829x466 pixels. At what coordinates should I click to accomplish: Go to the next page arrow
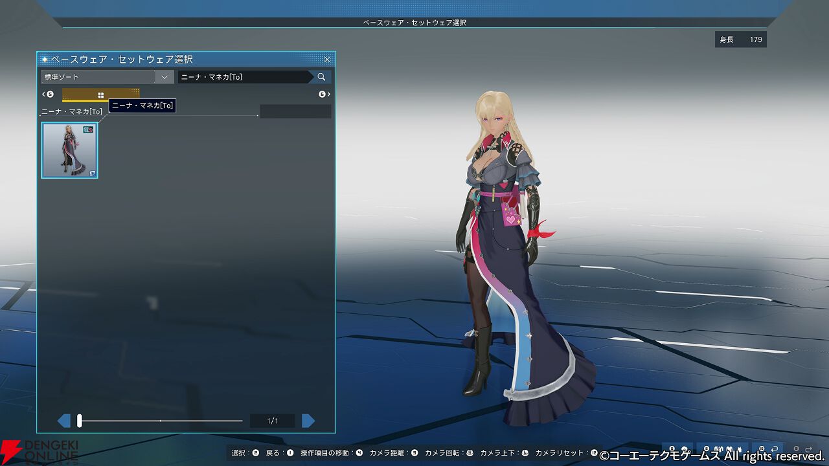(x=308, y=421)
